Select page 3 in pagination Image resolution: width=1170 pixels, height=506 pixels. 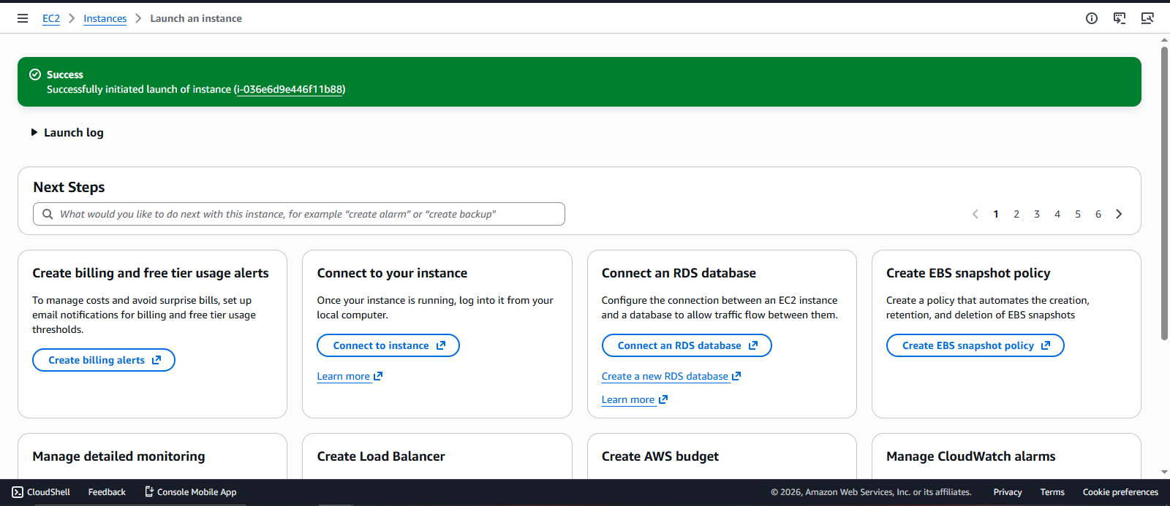coord(1037,214)
